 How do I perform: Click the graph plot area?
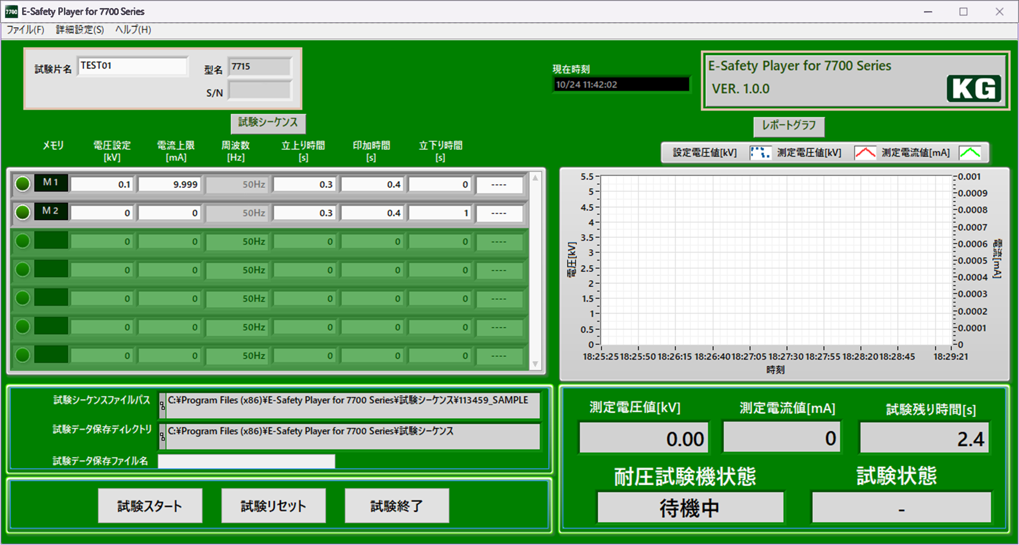coord(776,260)
